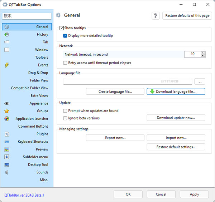Increase network timeout with up arrow
The width and height of the screenshot is (215, 202).
(x=203, y=53)
